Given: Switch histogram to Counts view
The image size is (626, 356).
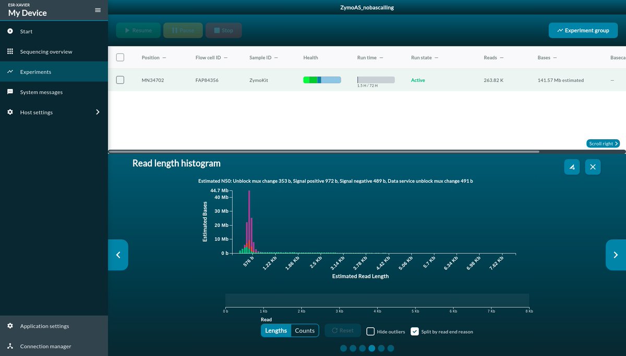Looking at the screenshot, I should click(305, 330).
